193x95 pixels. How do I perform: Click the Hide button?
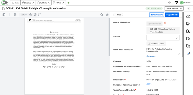[x=118, y=15]
